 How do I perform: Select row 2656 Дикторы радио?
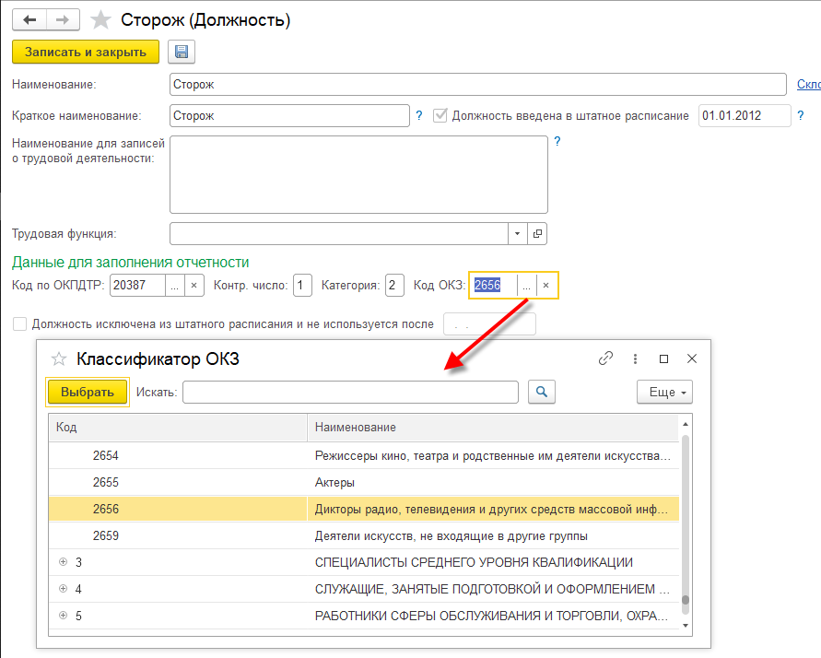coord(364,509)
